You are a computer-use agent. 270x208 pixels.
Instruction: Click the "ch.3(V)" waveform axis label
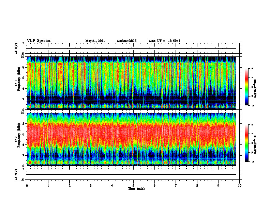pos(16,174)
